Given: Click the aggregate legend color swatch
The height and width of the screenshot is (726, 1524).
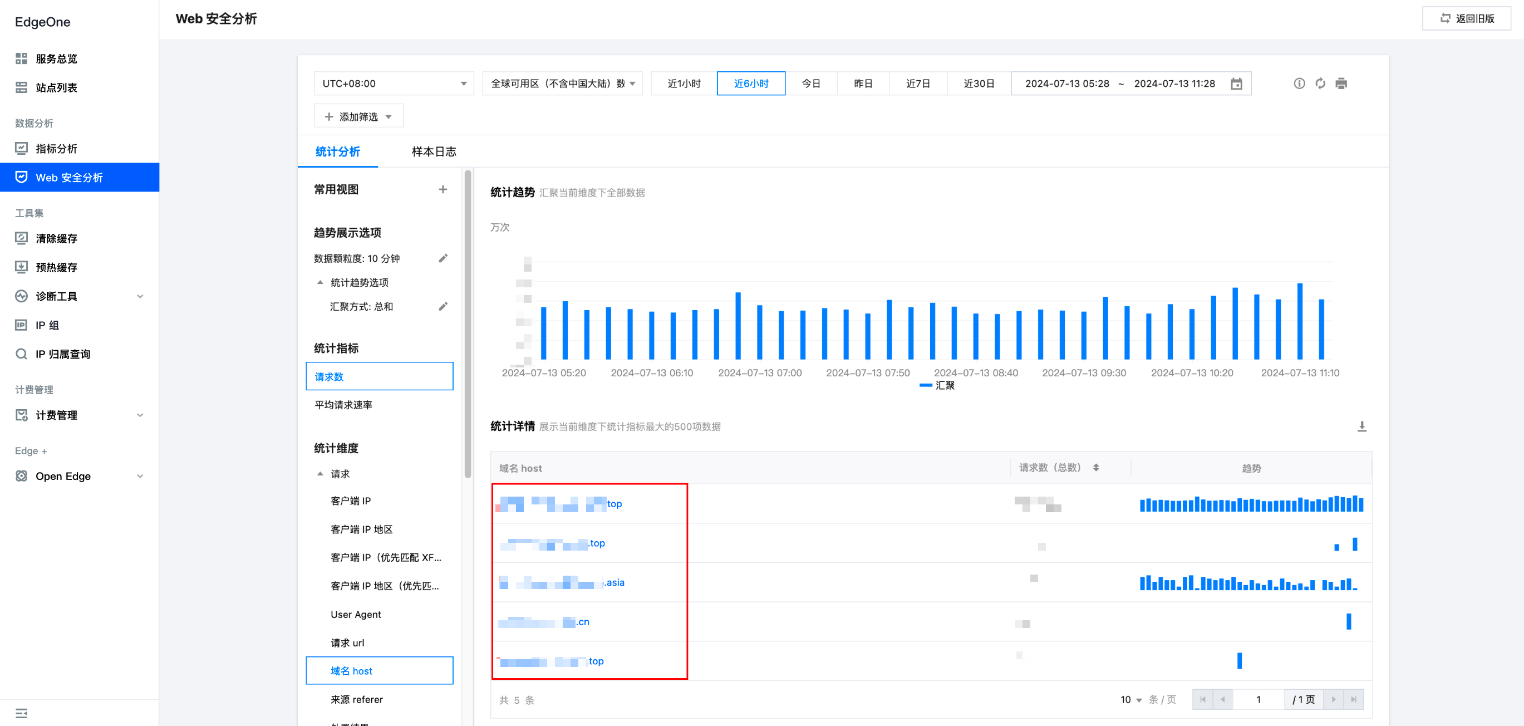Looking at the screenshot, I should coord(925,385).
